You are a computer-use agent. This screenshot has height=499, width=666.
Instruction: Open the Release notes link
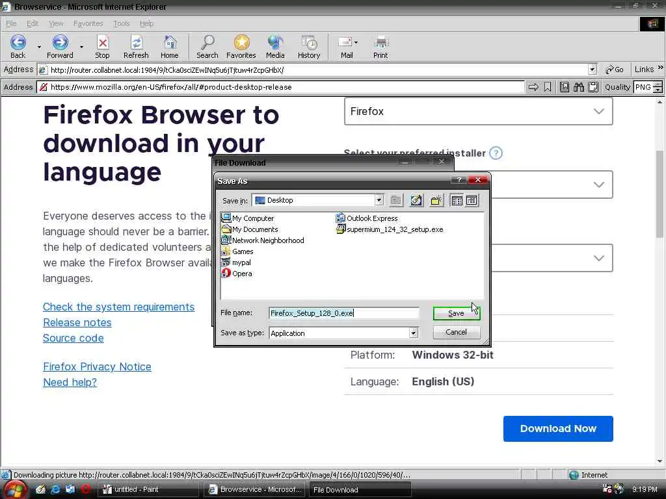tap(77, 322)
